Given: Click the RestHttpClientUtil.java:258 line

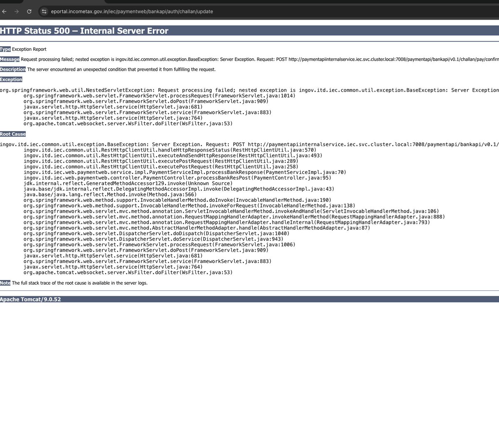Looking at the screenshot, I should [161, 166].
